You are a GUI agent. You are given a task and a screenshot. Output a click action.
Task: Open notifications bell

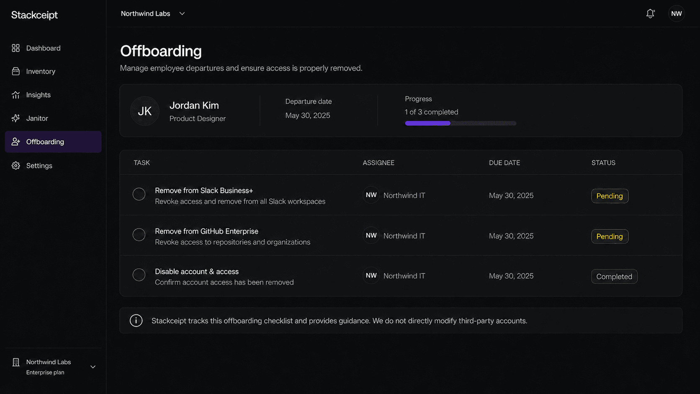[x=650, y=14]
